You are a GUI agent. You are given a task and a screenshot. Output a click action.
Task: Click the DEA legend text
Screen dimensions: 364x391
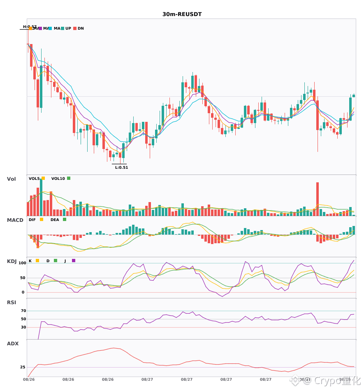click(55, 220)
